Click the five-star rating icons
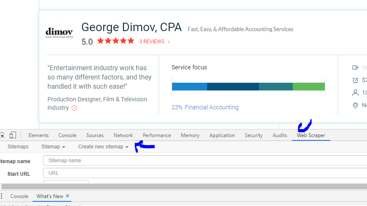This screenshot has height=206, width=367. click(116, 41)
